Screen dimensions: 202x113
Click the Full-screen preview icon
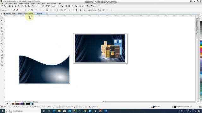[x=62, y=6]
